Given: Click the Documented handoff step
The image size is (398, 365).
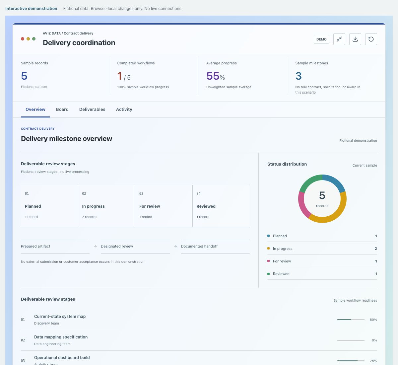Looking at the screenshot, I should click(x=215, y=246).
